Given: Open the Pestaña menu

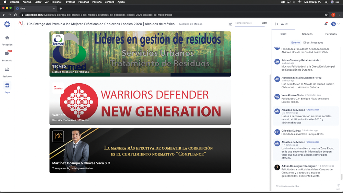Looking at the screenshot, I should [x=97, y=2].
